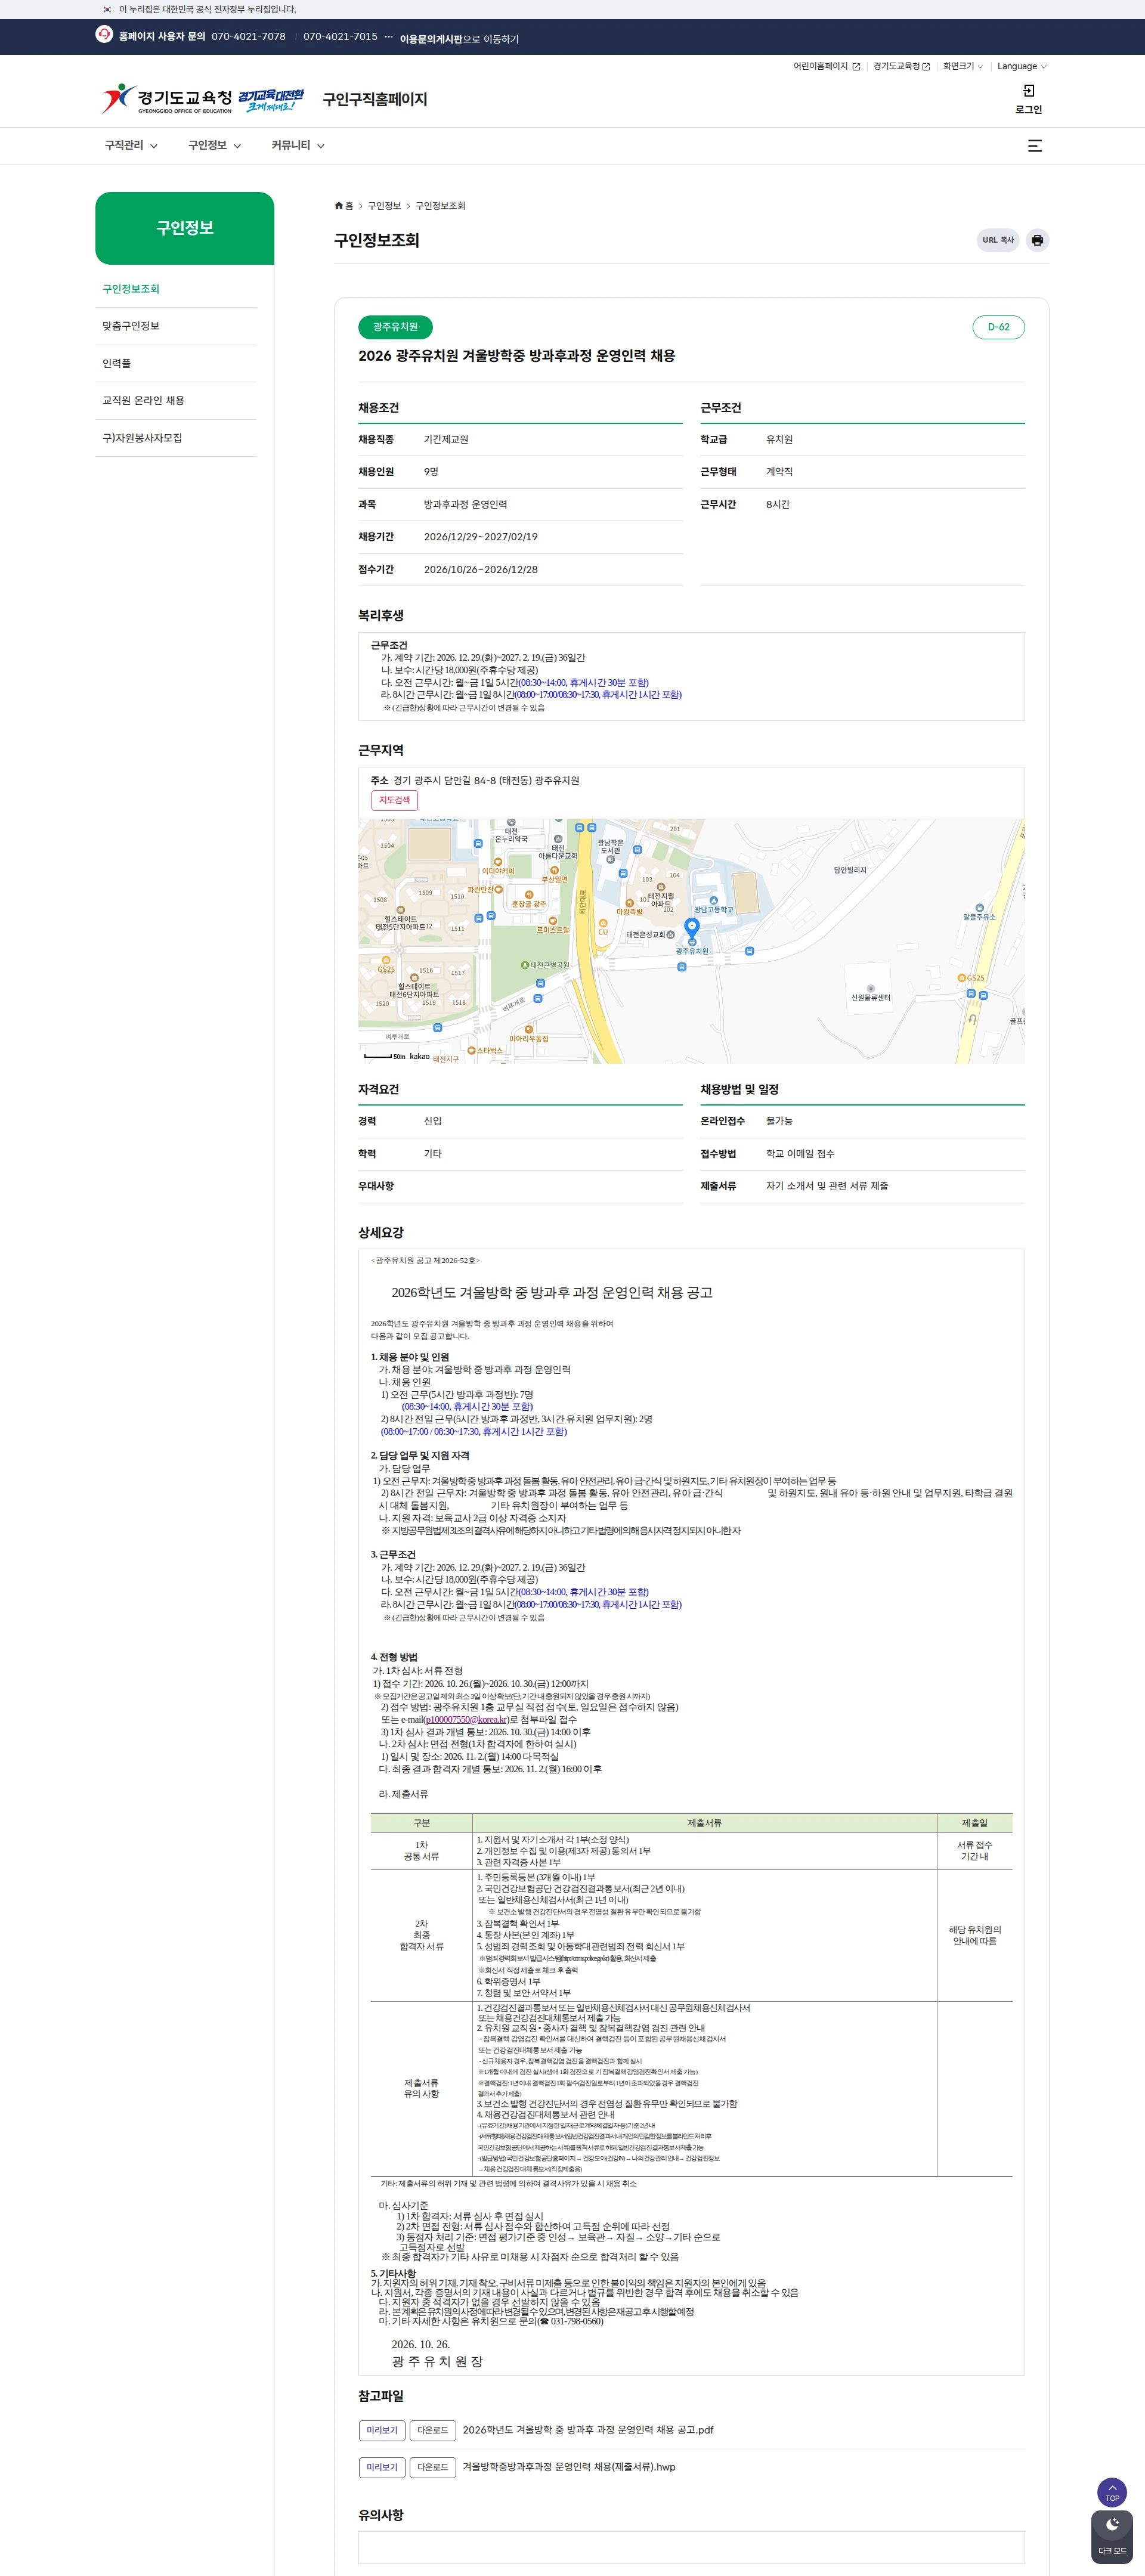
Task: Click the home icon in breadcrumb
Action: (x=339, y=206)
